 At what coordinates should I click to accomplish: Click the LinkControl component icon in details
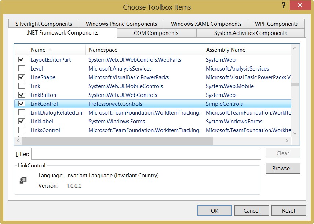click(x=23, y=180)
